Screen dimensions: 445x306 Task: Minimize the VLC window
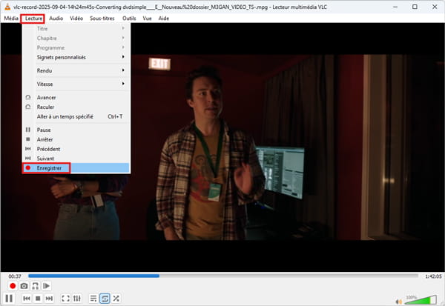point(395,7)
